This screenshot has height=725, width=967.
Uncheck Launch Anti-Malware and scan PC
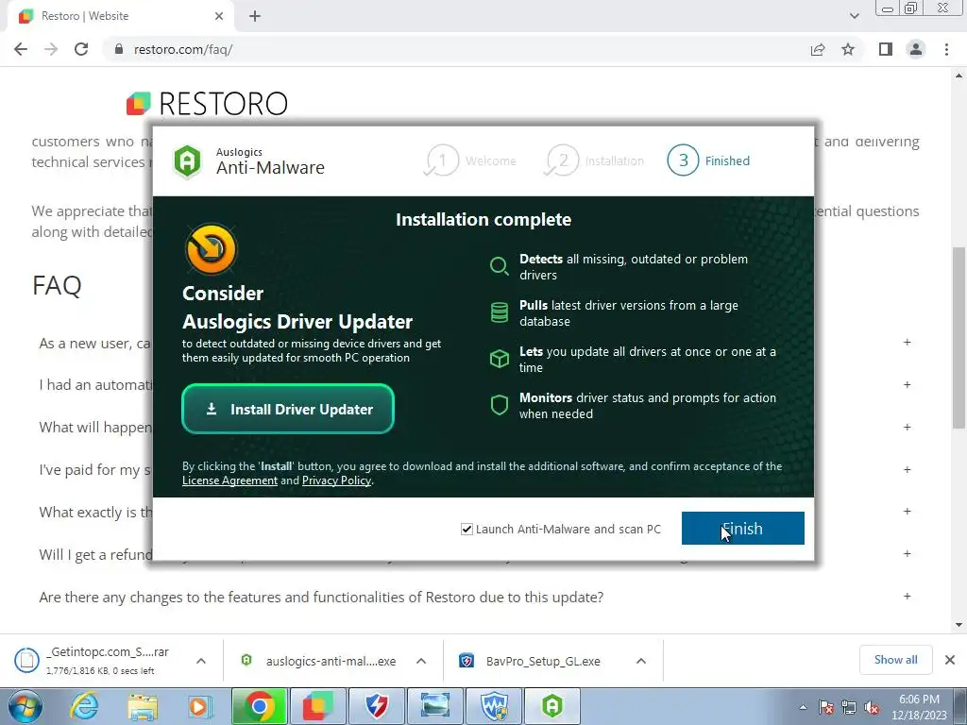(467, 529)
